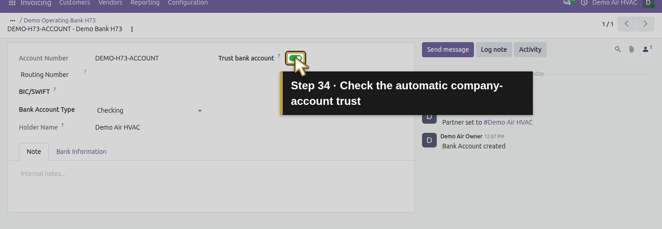Open the Vendors menu
This screenshot has width=662, height=229.
click(x=110, y=3)
